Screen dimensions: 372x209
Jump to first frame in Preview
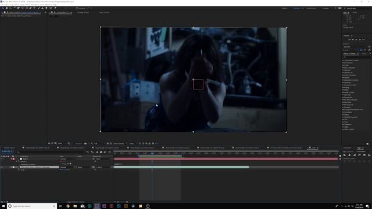coord(349,39)
